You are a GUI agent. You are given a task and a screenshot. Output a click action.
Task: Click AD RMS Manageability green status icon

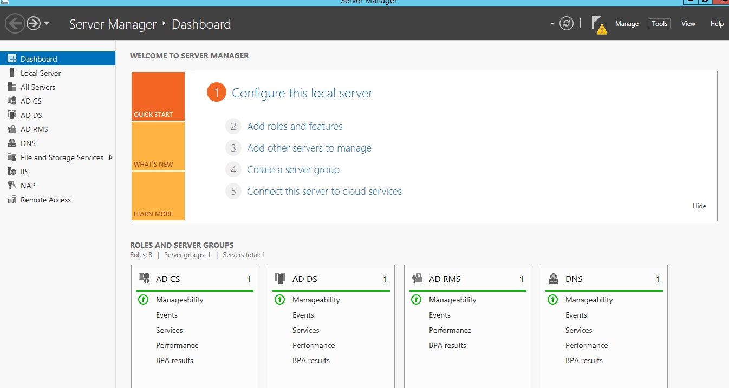(x=416, y=299)
